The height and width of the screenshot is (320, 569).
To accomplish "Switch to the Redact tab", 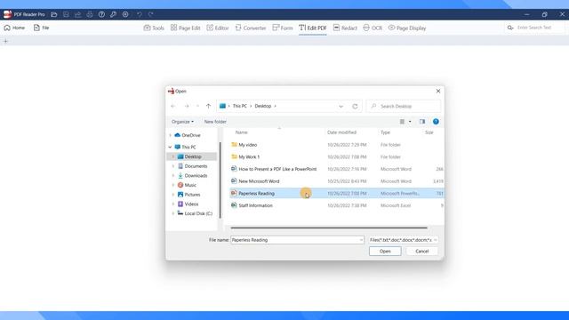I will pyautogui.click(x=345, y=28).
